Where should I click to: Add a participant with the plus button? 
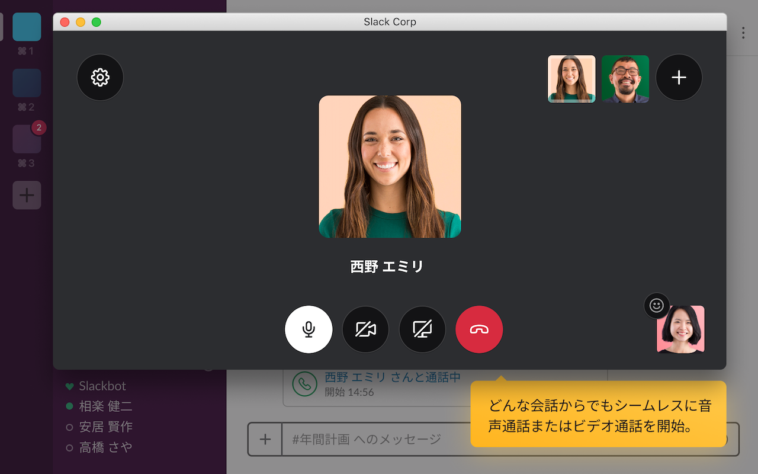[x=679, y=78]
